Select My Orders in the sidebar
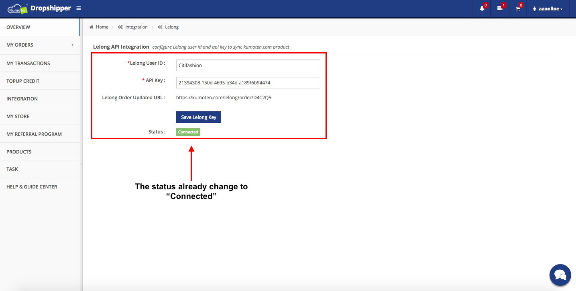Viewport: 576px width, 291px height. (x=40, y=45)
